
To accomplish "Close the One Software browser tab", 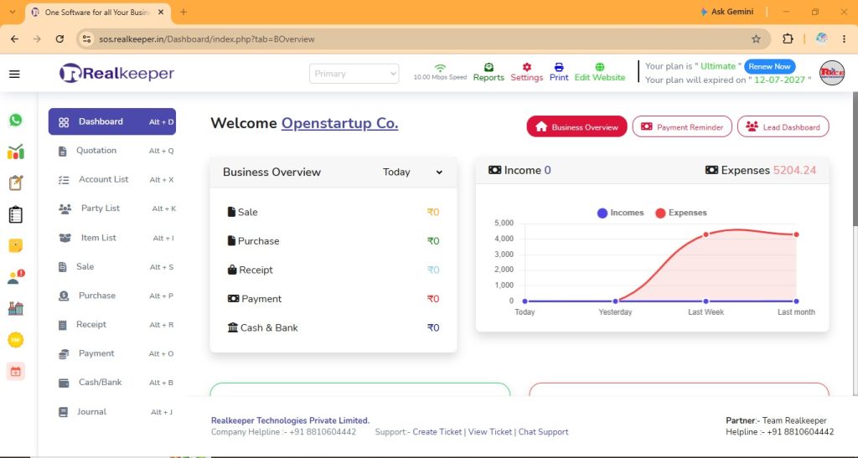I will point(161,12).
